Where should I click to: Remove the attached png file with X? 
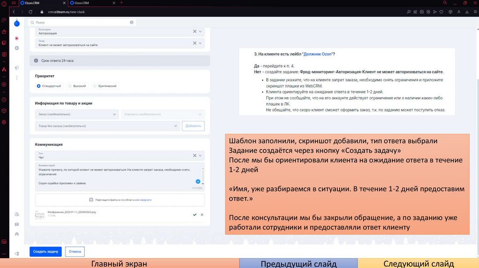pos(202,215)
